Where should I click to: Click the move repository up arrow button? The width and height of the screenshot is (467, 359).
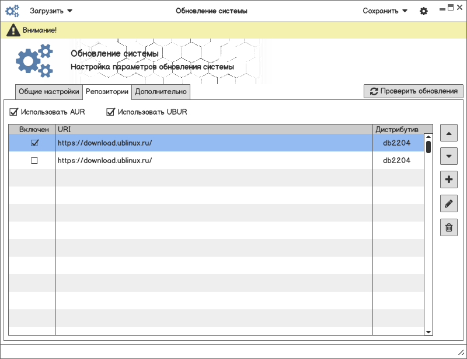(448, 133)
